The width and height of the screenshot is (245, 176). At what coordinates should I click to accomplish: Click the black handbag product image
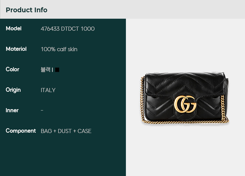point(184,98)
